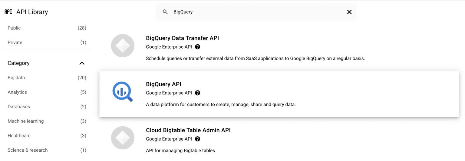
Task: Click the search magnifier icon
Action: [x=165, y=12]
